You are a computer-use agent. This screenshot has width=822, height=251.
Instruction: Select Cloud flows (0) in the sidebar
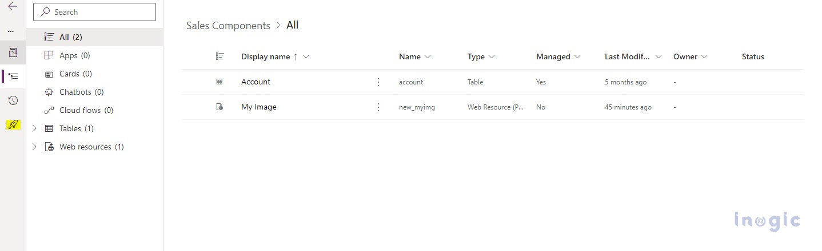[86, 110]
